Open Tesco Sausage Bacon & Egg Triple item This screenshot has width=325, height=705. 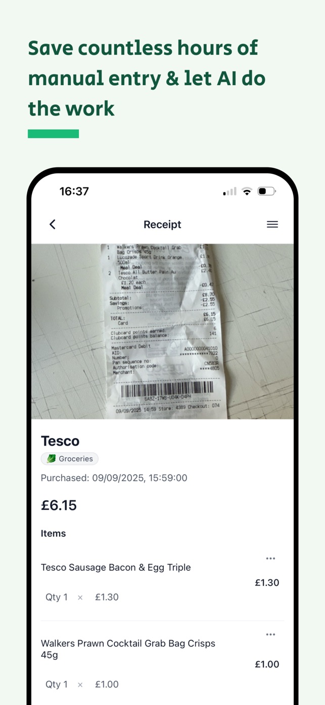[x=116, y=567]
